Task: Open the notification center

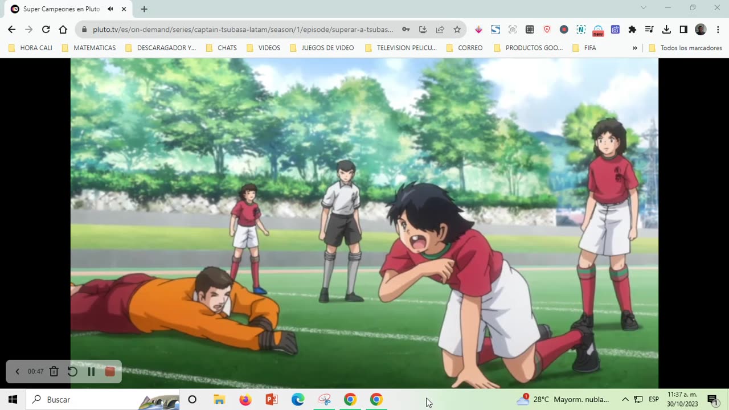Action: (712, 400)
